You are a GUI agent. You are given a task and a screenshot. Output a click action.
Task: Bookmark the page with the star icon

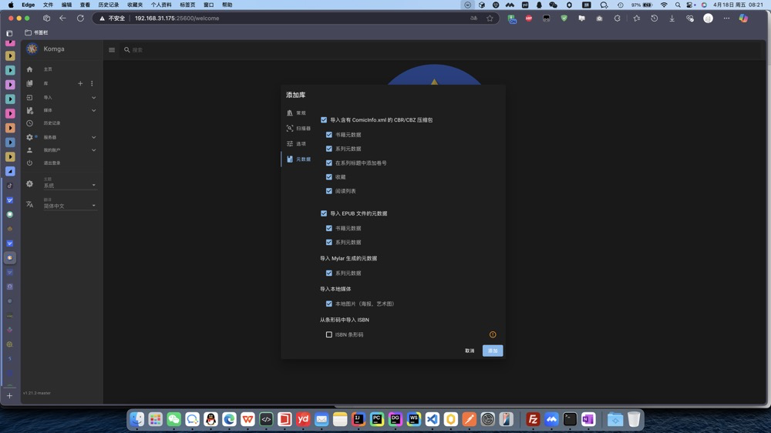point(490,18)
